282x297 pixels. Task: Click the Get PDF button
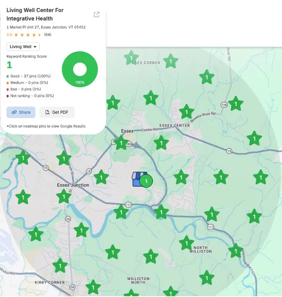(57, 112)
